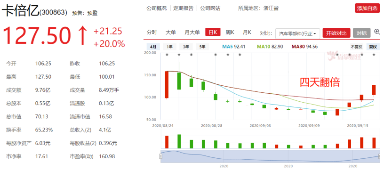Click the 开始对比 button
Image resolution: width=384 pixels, height=171 pixels.
tap(336, 33)
